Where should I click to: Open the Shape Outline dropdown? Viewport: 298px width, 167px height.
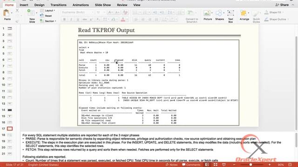coord(277,19)
